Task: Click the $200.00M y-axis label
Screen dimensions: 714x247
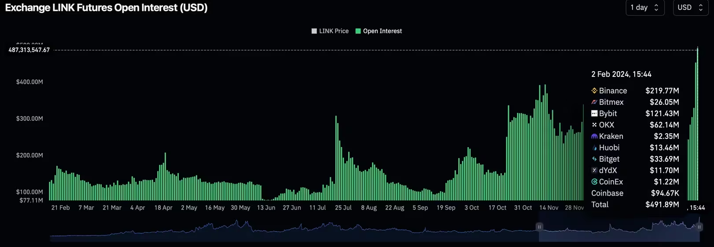Action: (29, 156)
